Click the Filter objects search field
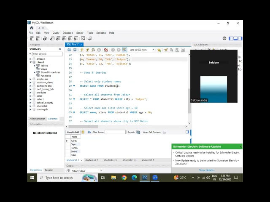Image resolution: width=270 pixels, height=202 pixels. 48,54
